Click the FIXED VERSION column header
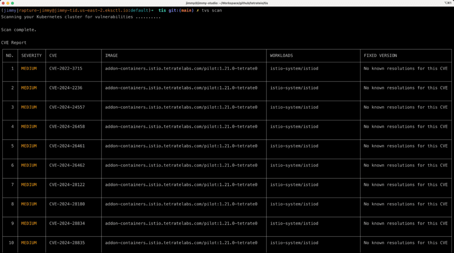Screen dimensions: 454x253 pos(380,56)
